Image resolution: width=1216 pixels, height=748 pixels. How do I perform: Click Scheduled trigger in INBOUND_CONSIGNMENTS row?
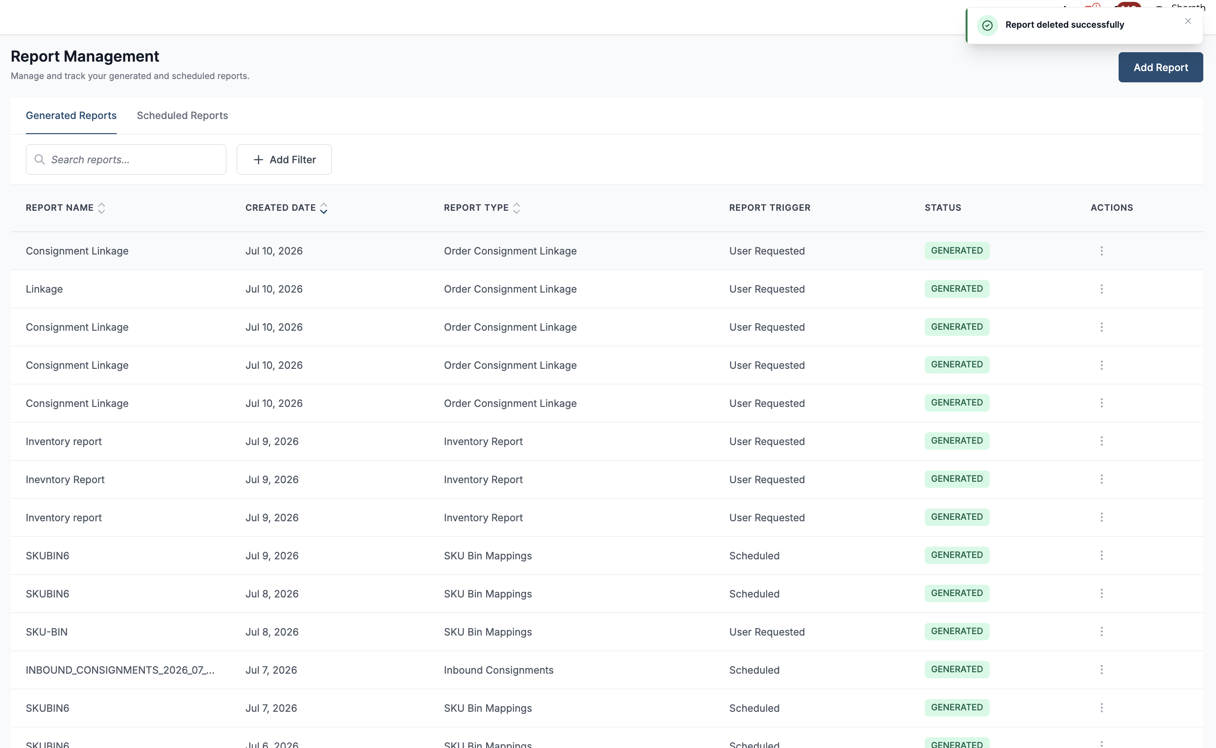point(754,670)
